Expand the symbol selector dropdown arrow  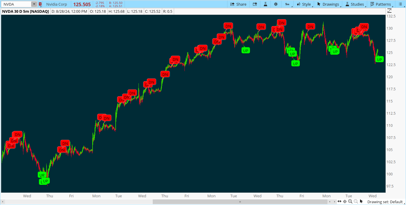coord(34,4)
